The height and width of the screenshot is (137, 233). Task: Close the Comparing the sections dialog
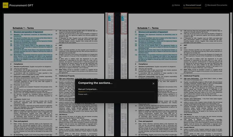(153, 84)
